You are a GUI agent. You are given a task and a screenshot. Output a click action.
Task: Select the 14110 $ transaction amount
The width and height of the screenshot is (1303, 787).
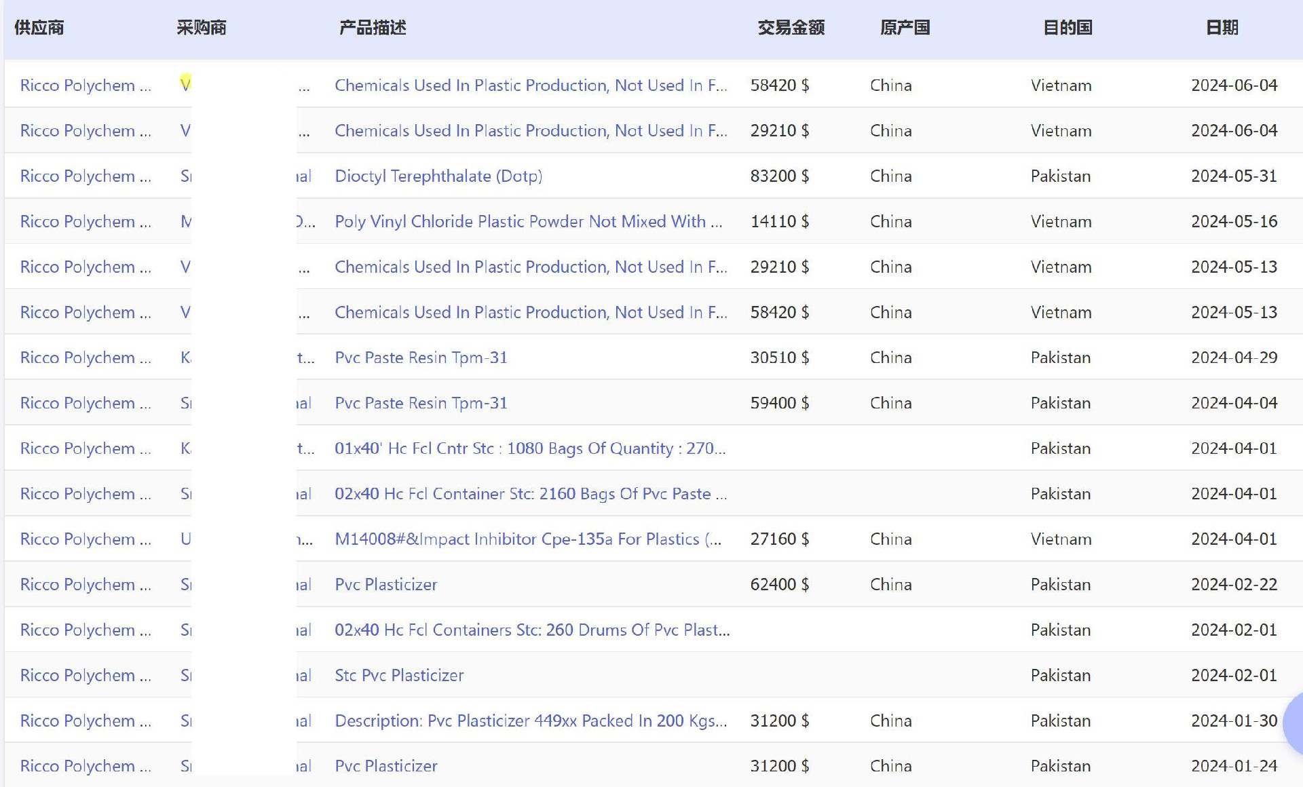point(780,222)
